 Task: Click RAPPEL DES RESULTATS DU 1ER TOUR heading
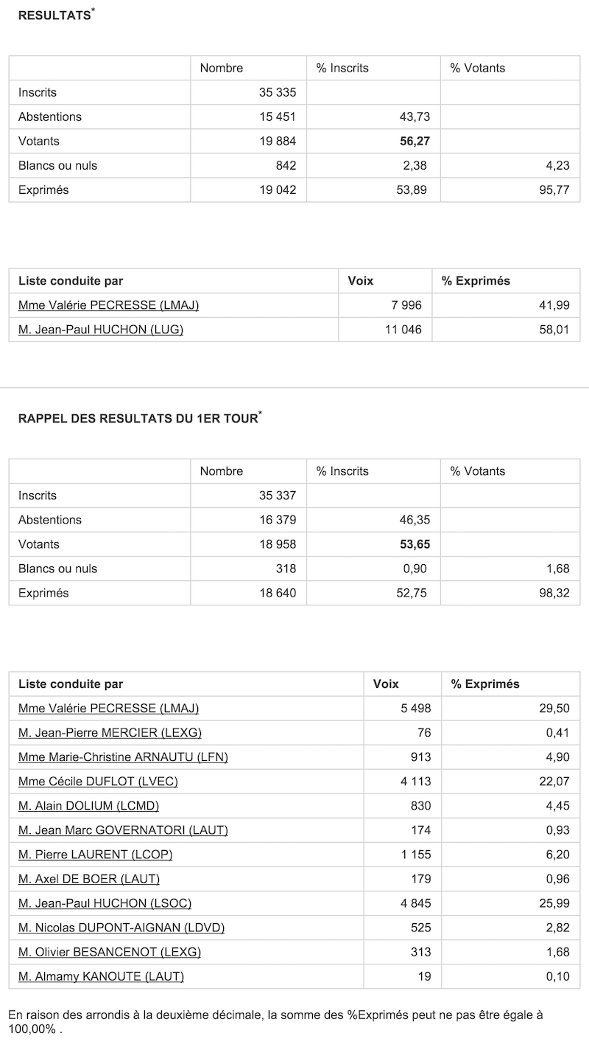point(138,419)
